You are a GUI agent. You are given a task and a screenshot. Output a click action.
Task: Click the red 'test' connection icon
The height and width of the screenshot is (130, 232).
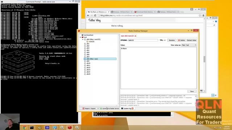pos(83,37)
